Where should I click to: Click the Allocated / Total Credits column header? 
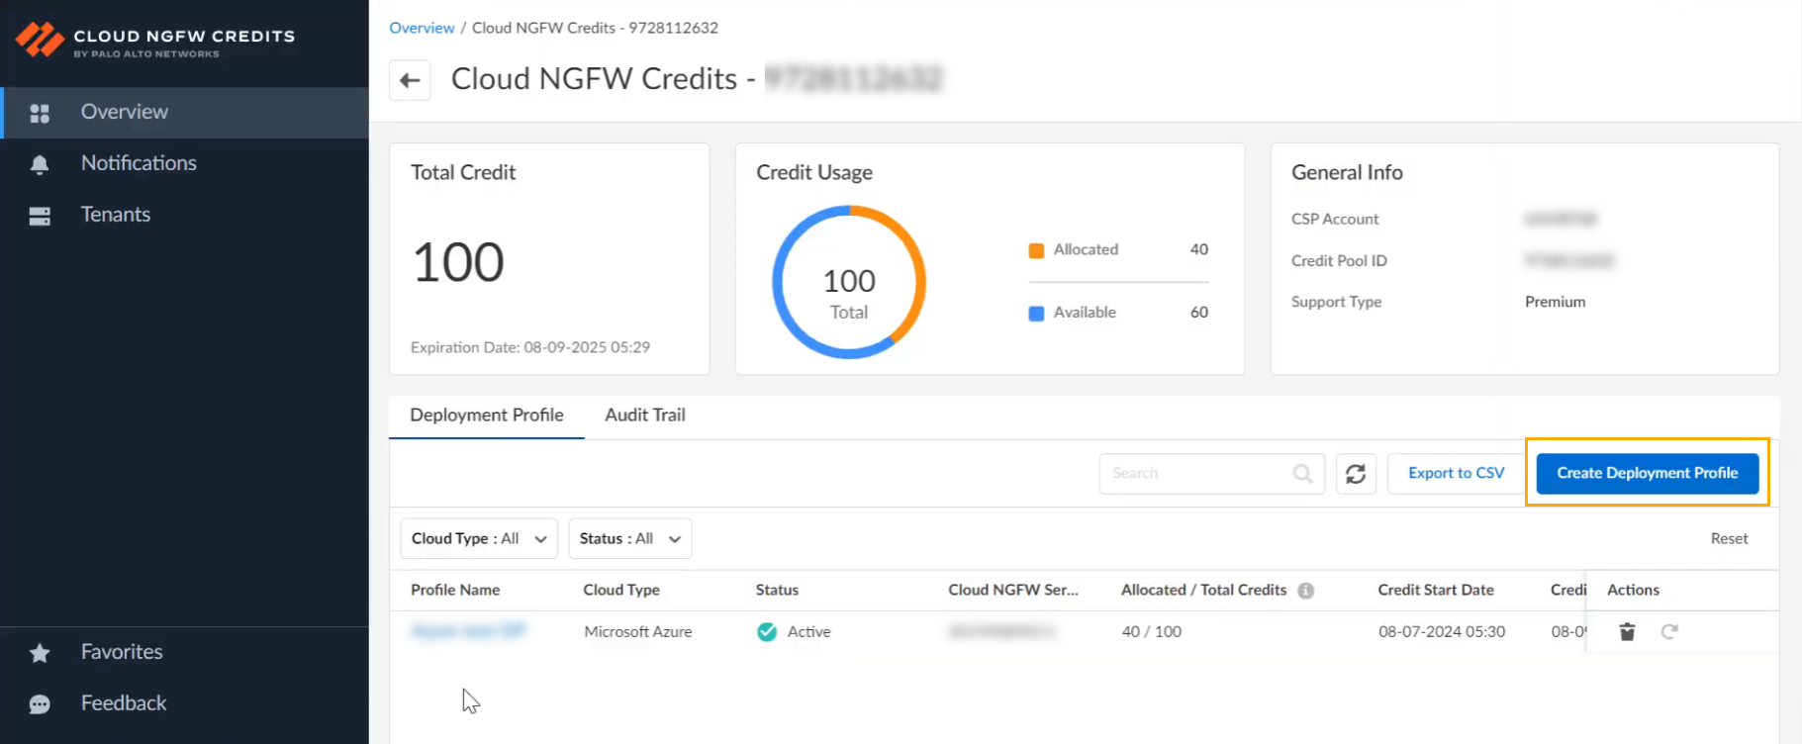[x=1204, y=591]
